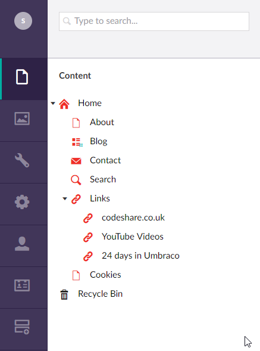Select the About page node
Image resolution: width=260 pixels, height=351 pixels.
click(x=102, y=122)
